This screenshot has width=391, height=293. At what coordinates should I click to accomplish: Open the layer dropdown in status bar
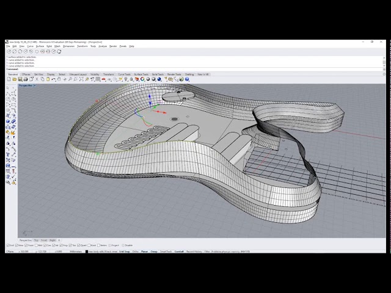coord(103,251)
